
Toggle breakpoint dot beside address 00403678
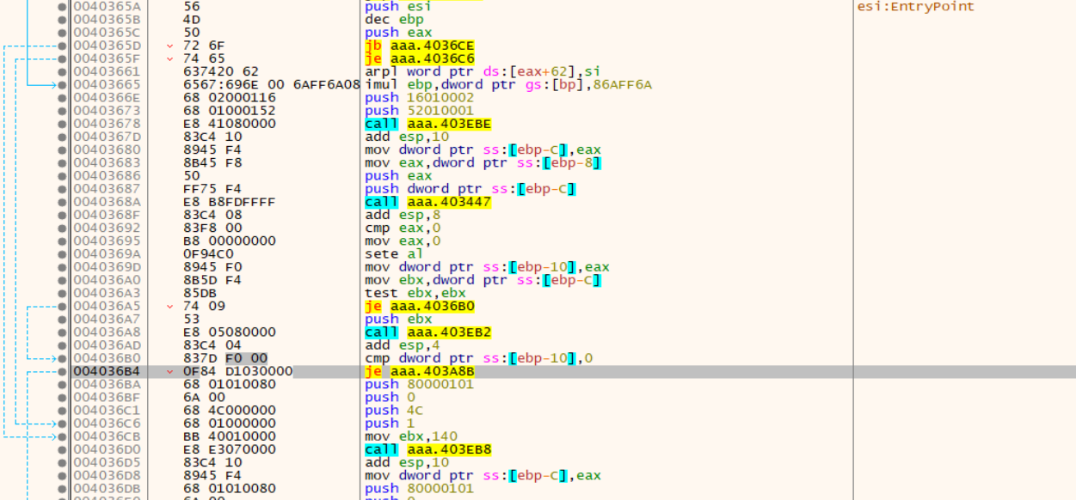62,124
